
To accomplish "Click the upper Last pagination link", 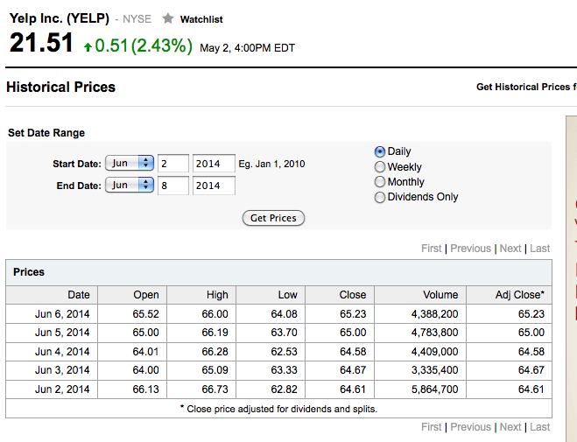I will 540,249.
